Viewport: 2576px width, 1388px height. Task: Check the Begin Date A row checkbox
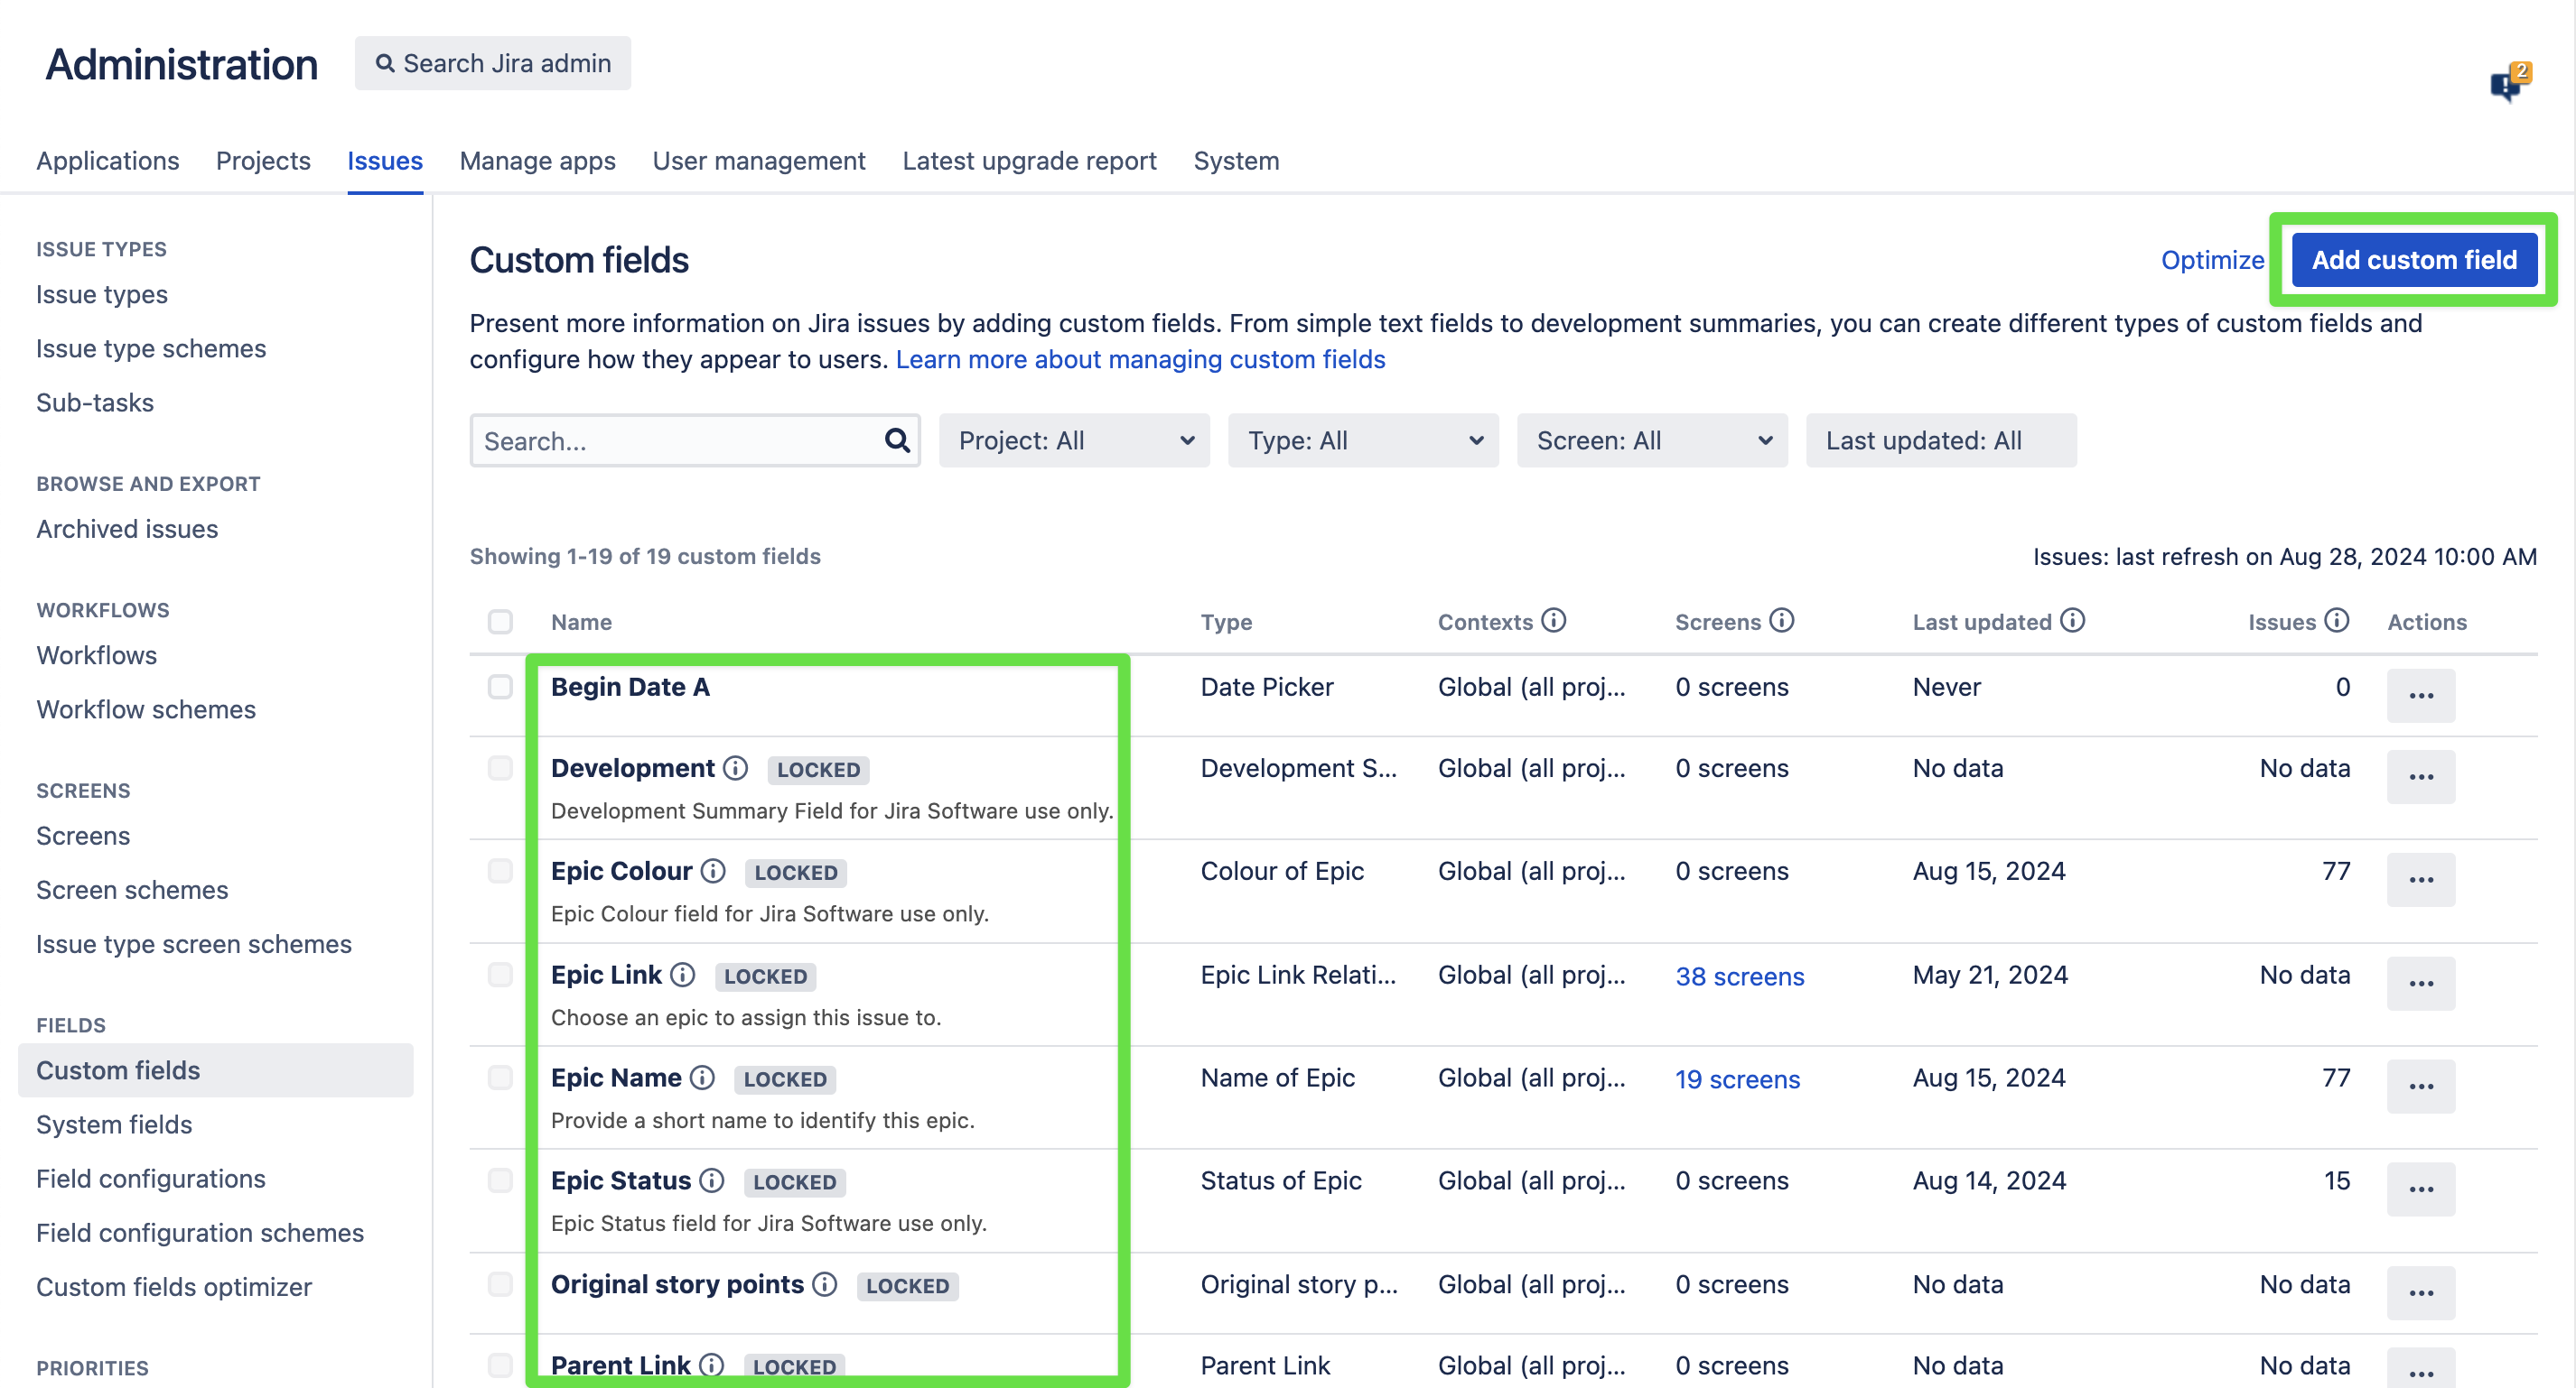click(500, 687)
